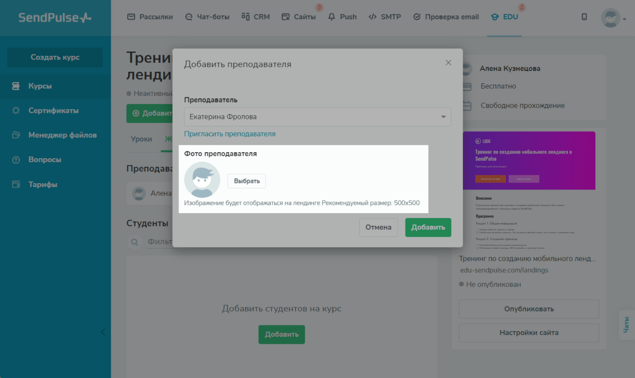635x378 pixels.
Task: Click the Вопросы question mark icon
Action: pyautogui.click(x=16, y=160)
